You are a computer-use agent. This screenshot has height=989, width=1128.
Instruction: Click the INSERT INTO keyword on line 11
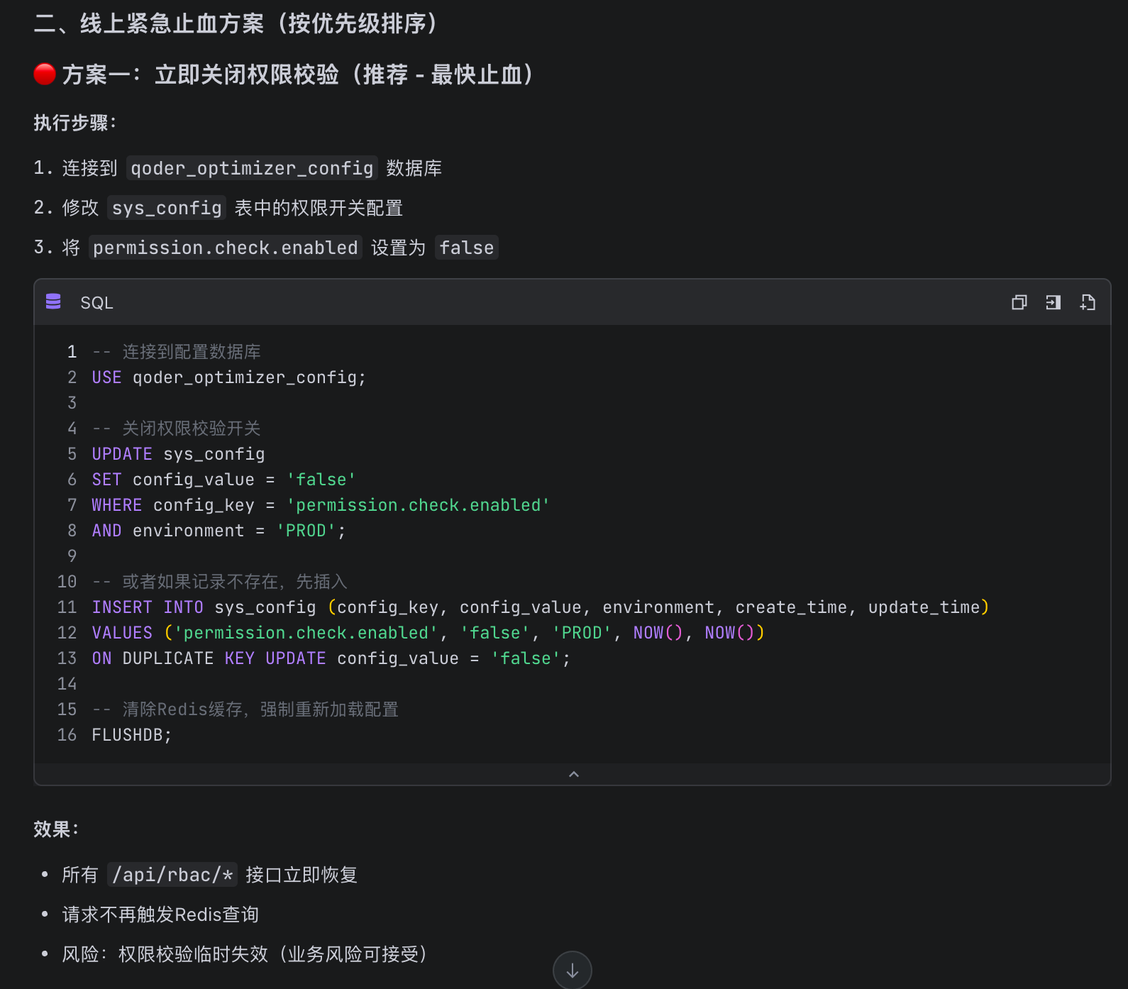coord(148,607)
